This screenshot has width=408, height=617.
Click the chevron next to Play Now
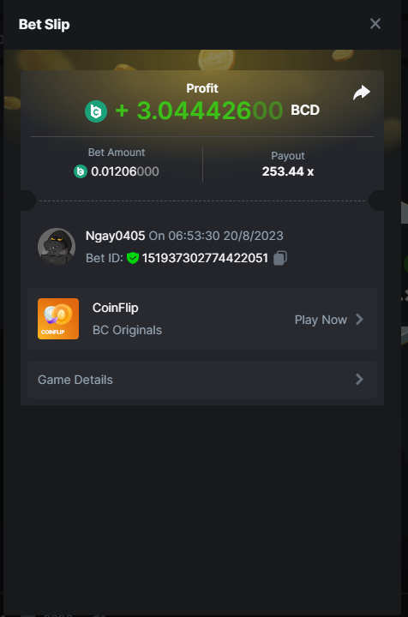(359, 320)
